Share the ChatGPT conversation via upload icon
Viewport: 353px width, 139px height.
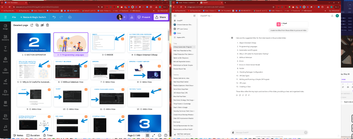tap(332, 16)
